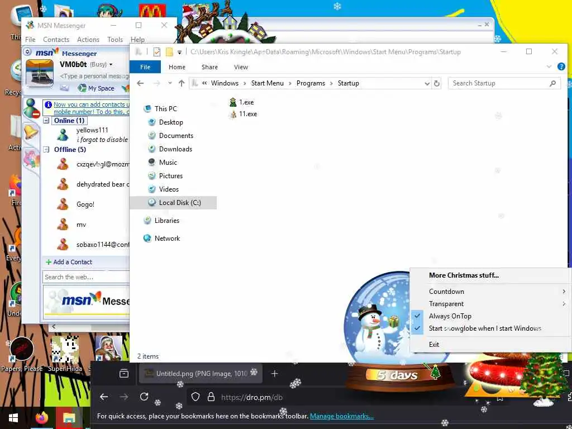Select the 11.exe file
This screenshot has height=429, width=572.
pyautogui.click(x=243, y=114)
